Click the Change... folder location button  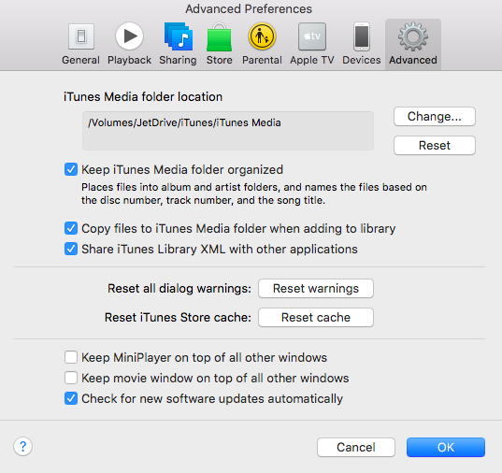point(435,117)
